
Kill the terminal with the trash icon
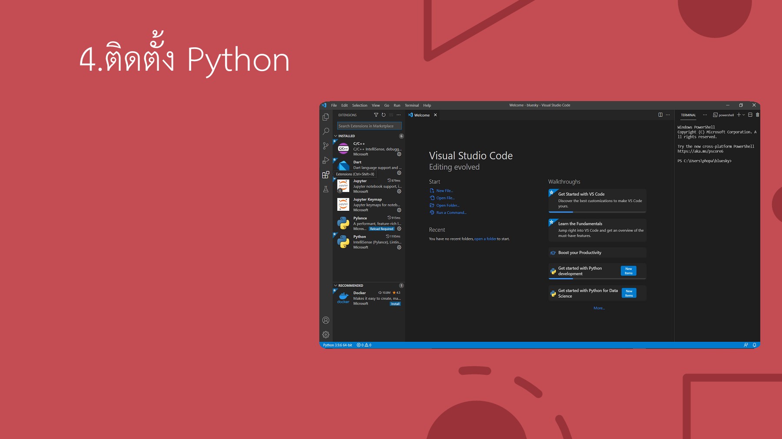757,115
